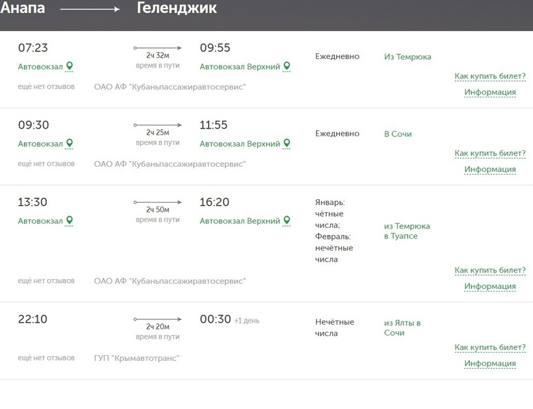Open map pin for 09:30 departure station
The height and width of the screenshot is (409, 533).
tap(70, 143)
